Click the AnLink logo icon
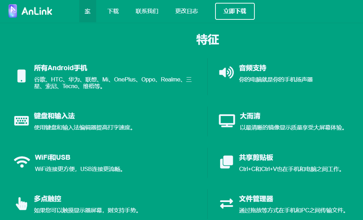 pos(13,11)
